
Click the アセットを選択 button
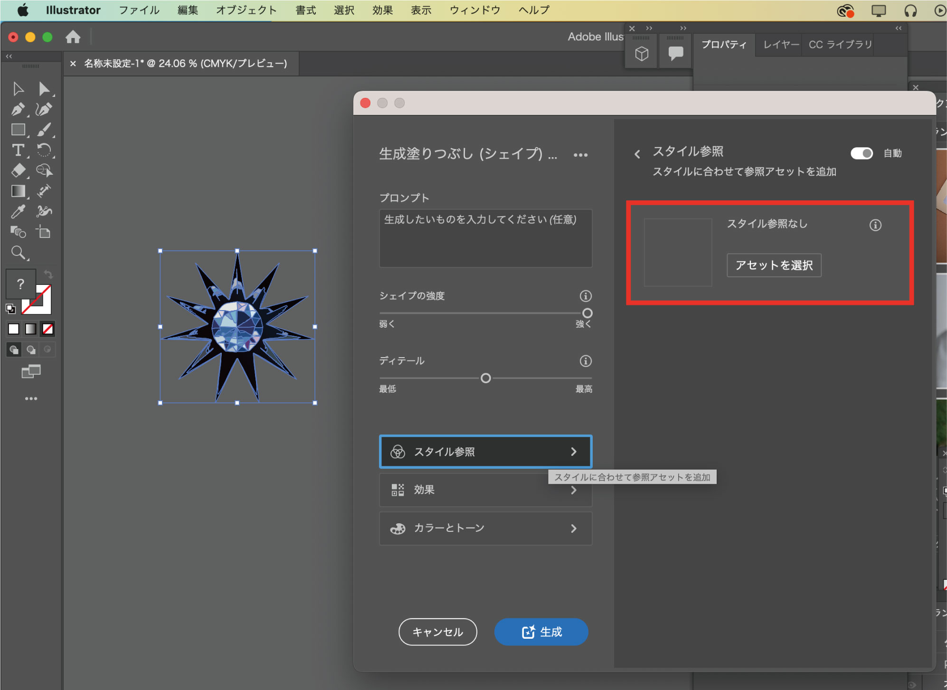click(x=774, y=265)
